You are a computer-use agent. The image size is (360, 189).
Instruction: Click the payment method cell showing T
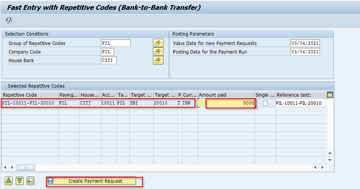[x=180, y=103]
